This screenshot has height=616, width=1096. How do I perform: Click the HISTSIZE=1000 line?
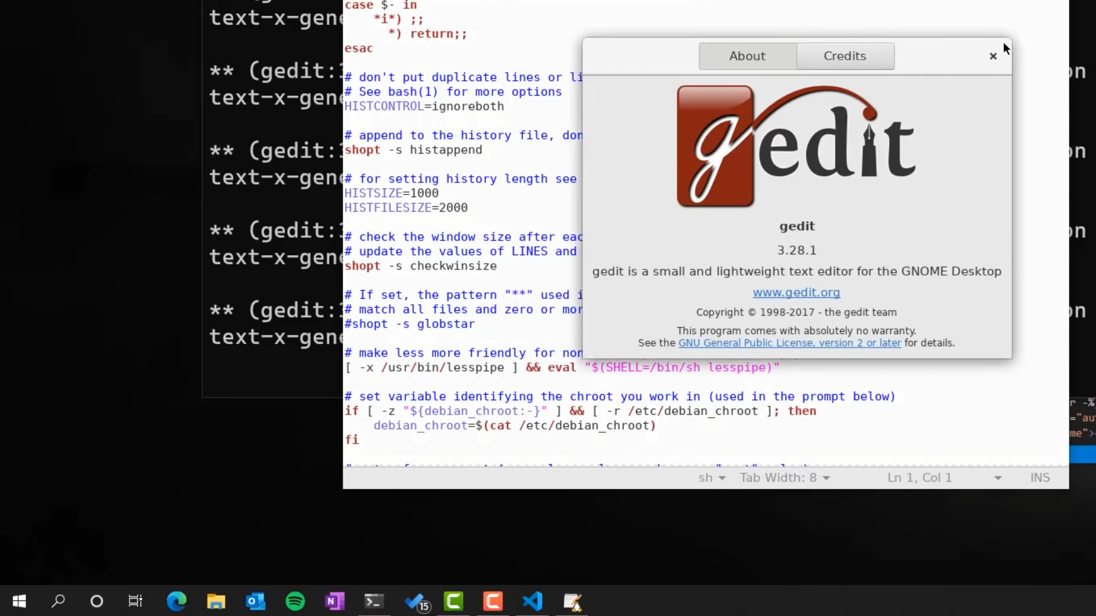392,193
